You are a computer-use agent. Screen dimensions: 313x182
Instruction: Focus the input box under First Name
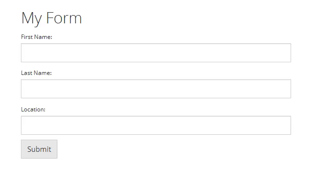click(x=156, y=53)
